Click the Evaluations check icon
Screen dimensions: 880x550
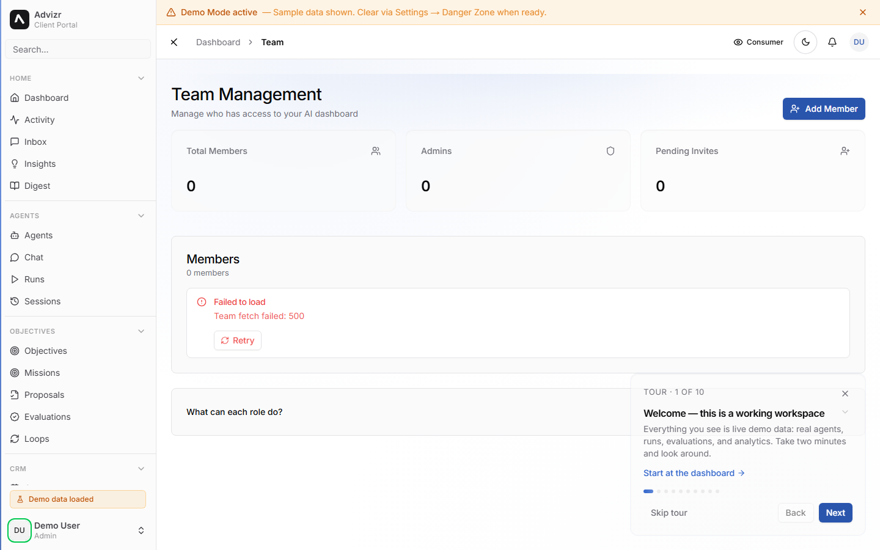coord(15,417)
